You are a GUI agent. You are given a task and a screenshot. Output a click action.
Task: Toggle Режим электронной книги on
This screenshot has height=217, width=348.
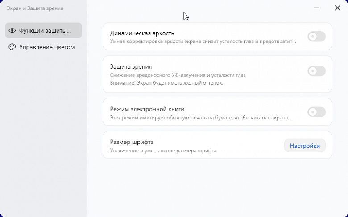pos(316,112)
